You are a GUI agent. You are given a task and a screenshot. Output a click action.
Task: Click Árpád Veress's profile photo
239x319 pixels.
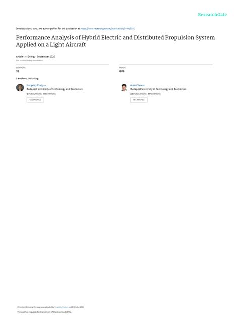(124, 88)
